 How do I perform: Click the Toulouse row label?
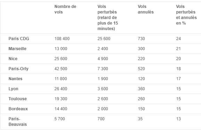click(18, 99)
